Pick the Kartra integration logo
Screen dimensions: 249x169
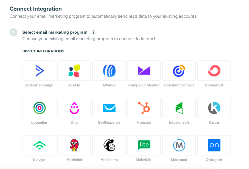coord(214,108)
